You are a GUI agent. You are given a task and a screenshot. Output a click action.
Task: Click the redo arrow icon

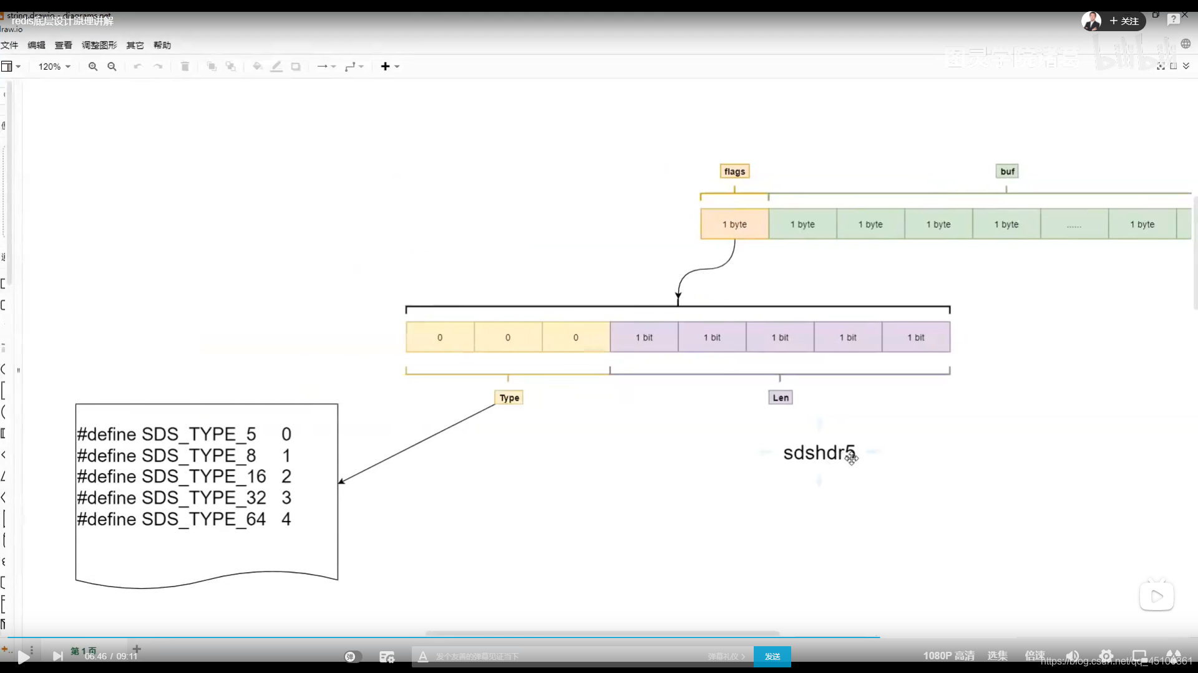(158, 67)
